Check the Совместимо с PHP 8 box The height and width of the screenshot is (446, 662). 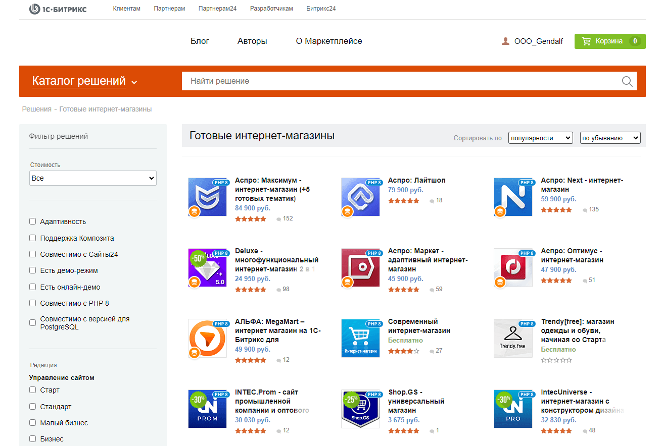coord(33,303)
